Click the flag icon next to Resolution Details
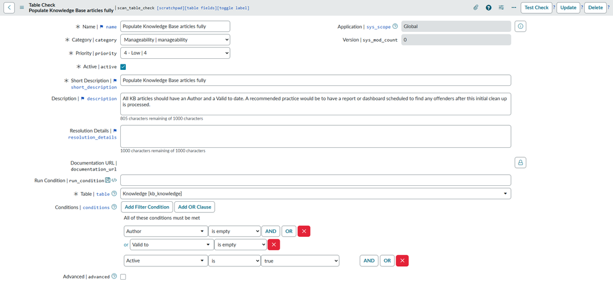Screen dimensions: 613x284 click(115, 131)
